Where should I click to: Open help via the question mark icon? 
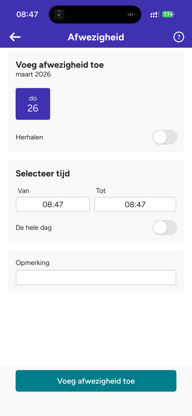179,37
